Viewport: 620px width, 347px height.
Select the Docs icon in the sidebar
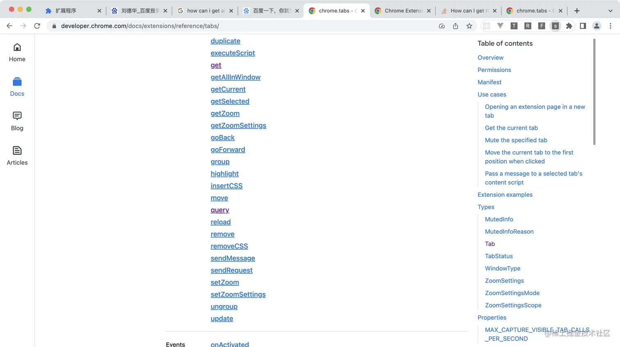coord(17,86)
